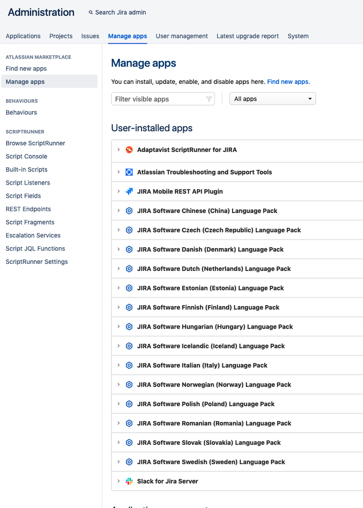
Task: Expand the JIRA Mobile REST API Plugin row
Action: point(119,192)
